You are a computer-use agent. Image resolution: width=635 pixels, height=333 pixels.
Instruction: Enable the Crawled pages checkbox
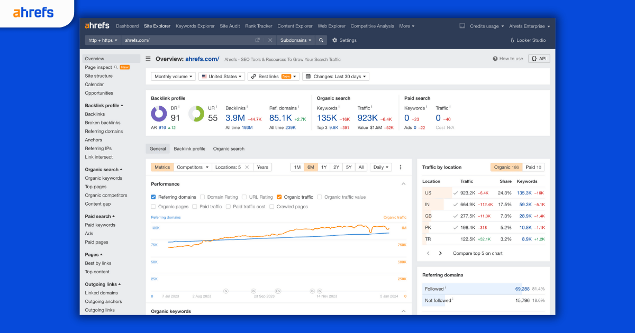click(272, 207)
